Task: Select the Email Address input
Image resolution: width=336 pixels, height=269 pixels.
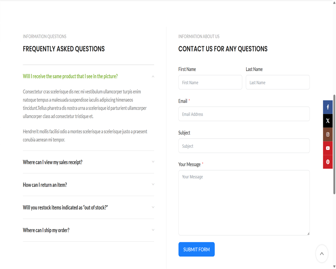Action: [x=244, y=114]
